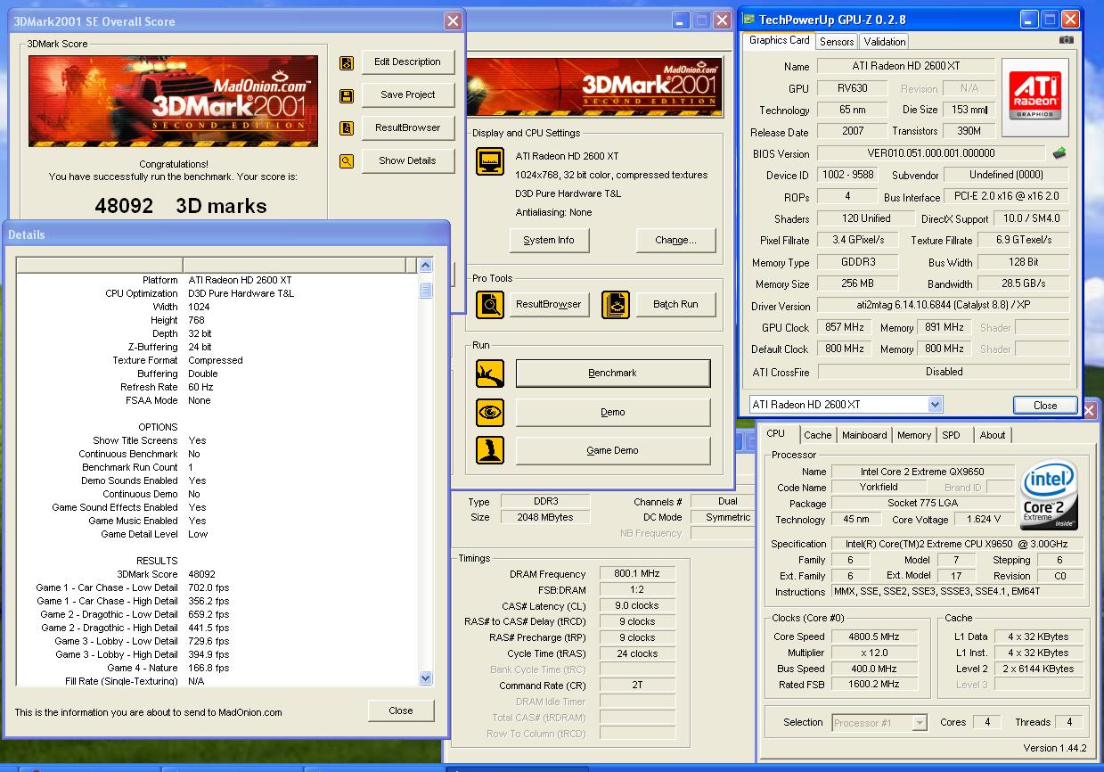1104x772 pixels.
Task: Click the GPU-Z Name field ATI Radeon HD 2600 XT
Action: 906,67
